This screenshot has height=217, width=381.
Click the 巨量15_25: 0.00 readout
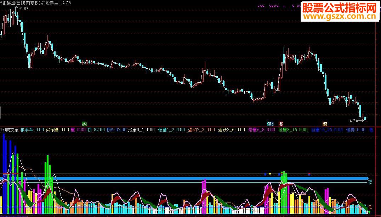[x=327, y=130]
